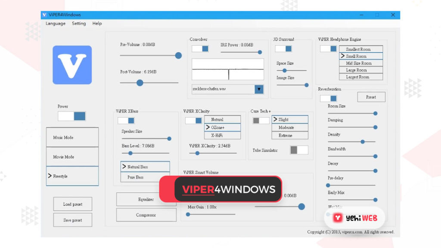Toggle the ViPER XClarity switch
This screenshot has width=441, height=248.
pos(193,121)
